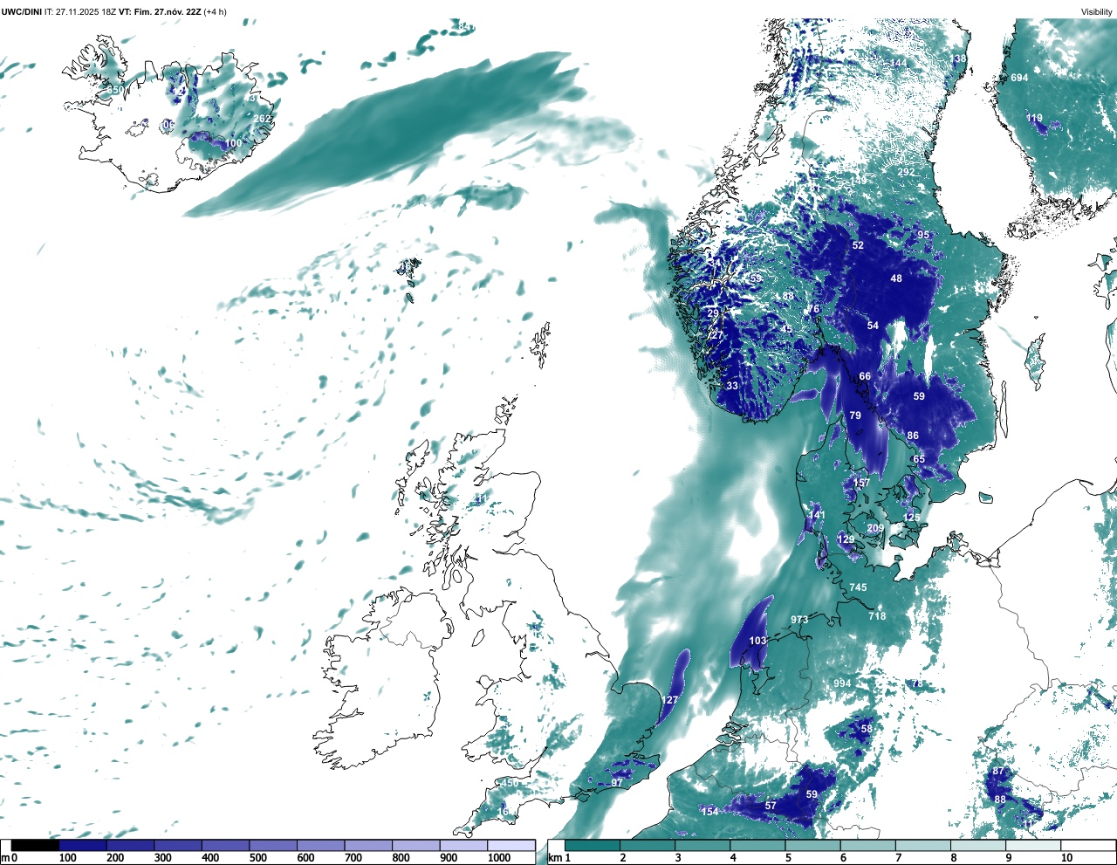Click the '209' value over Danish islands
This screenshot has height=865, width=1117.
pos(875,529)
